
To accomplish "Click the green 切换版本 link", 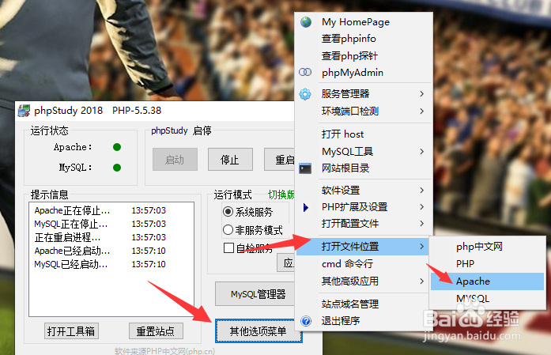I will [x=281, y=194].
